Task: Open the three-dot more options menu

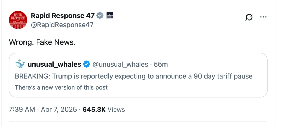Action: (263, 17)
